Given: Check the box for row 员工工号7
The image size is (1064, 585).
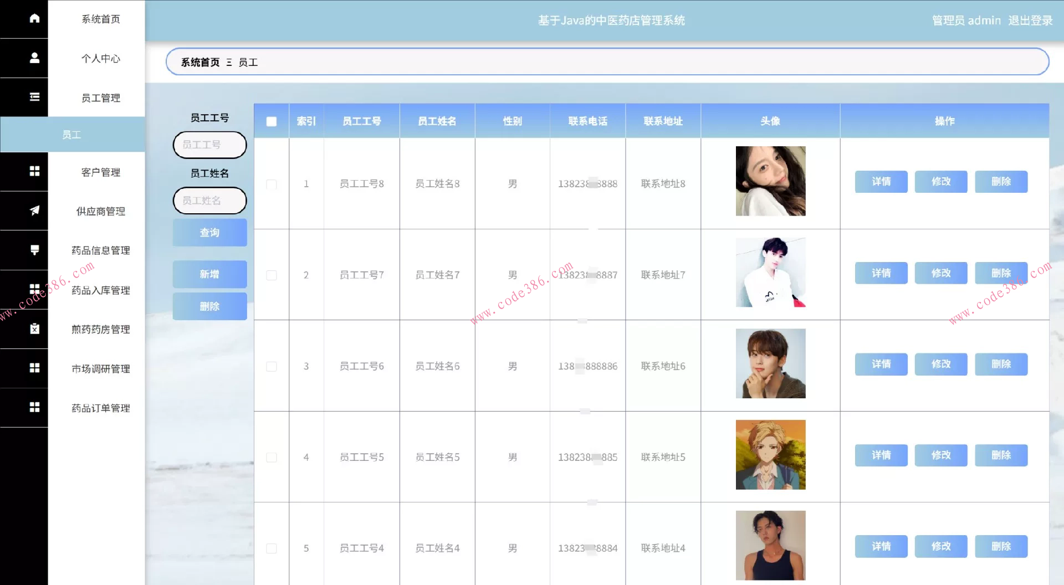Looking at the screenshot, I should click(272, 275).
